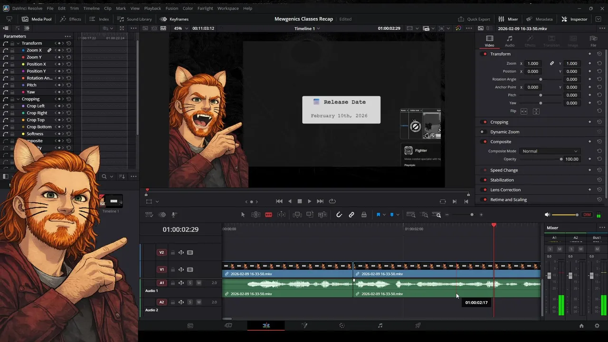Image resolution: width=608 pixels, height=342 pixels.
Task: Mute audio track A1 in timeline header
Action: (199, 283)
